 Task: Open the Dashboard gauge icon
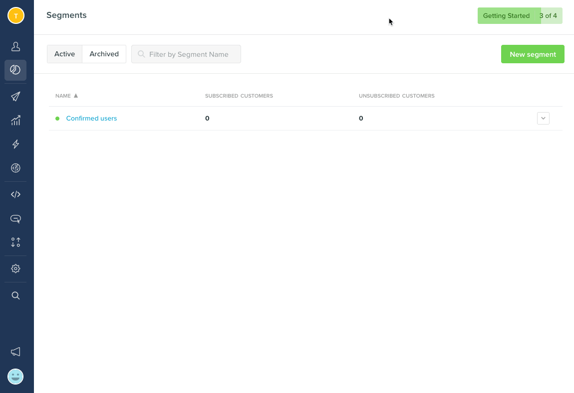click(x=15, y=168)
